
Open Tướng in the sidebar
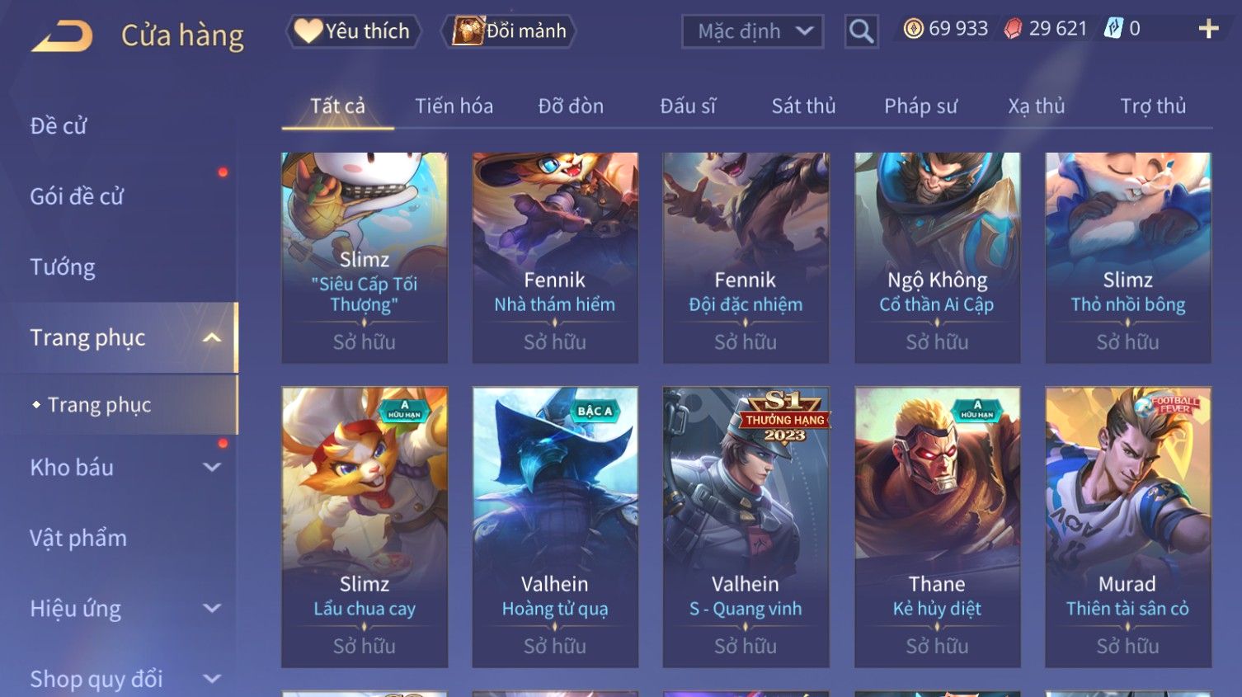tap(63, 267)
